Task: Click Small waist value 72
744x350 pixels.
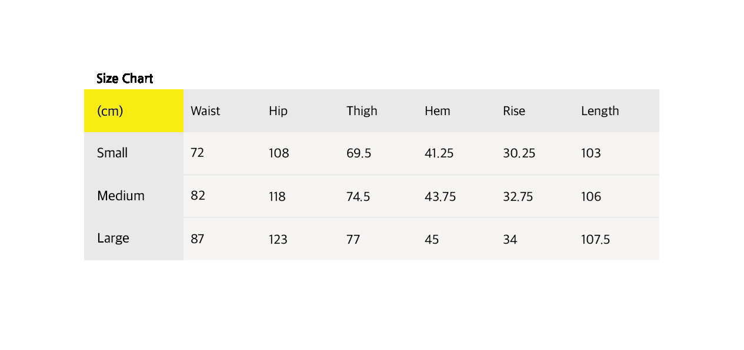Action: pos(197,153)
